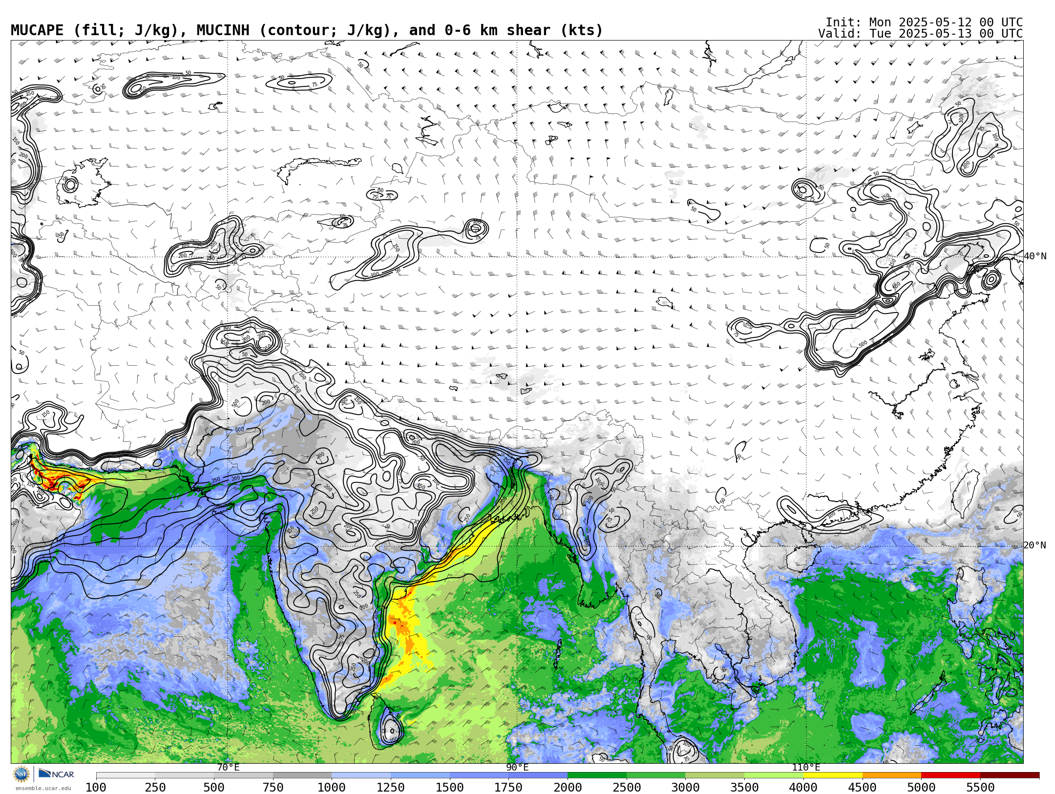Click the colorbar label 3500
This screenshot has width=1055, height=794.
point(744,788)
